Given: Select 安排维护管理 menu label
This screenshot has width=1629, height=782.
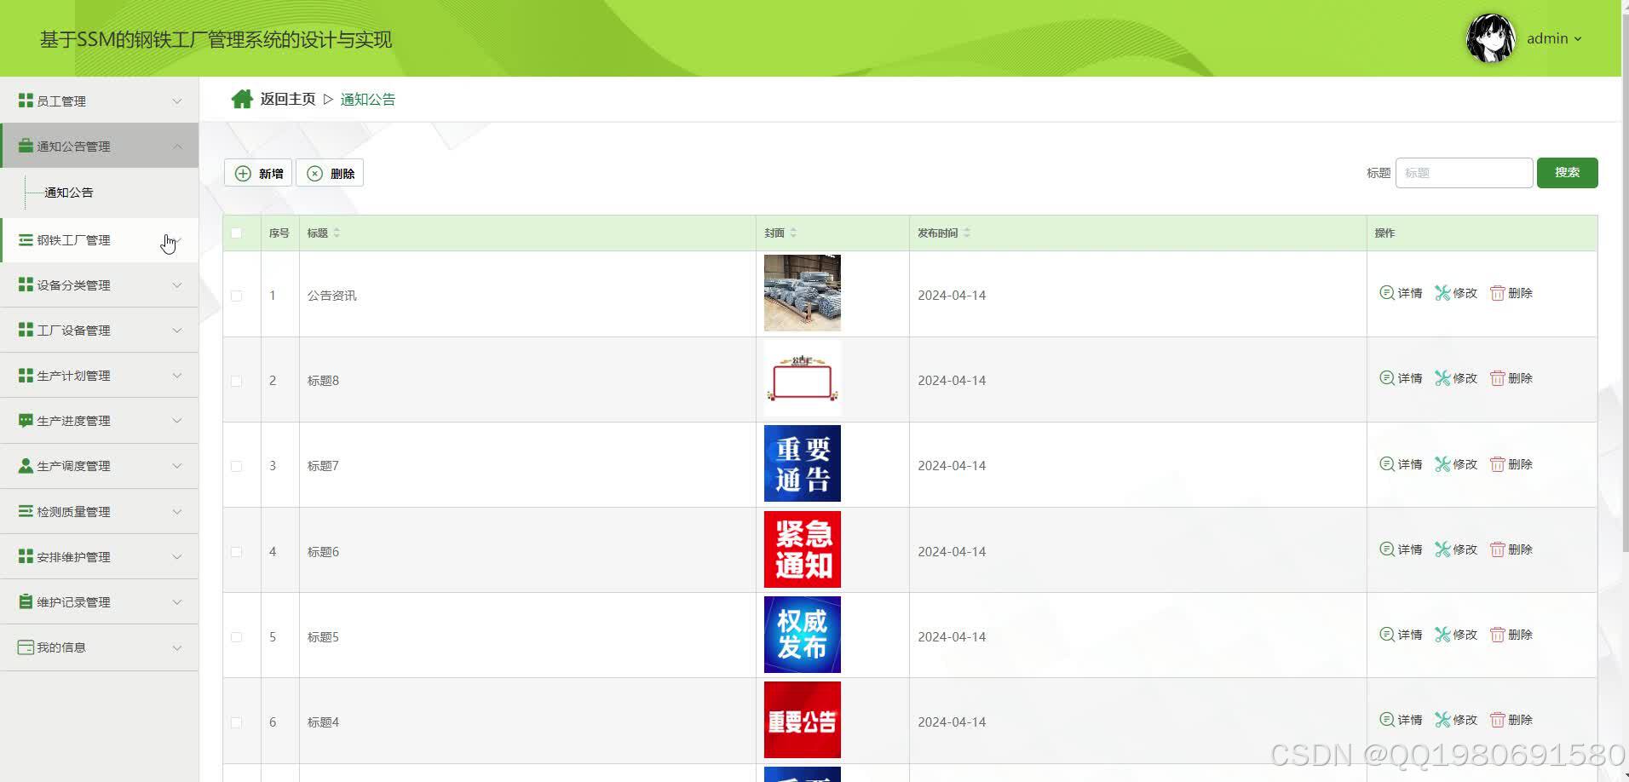Looking at the screenshot, I should 73,557.
